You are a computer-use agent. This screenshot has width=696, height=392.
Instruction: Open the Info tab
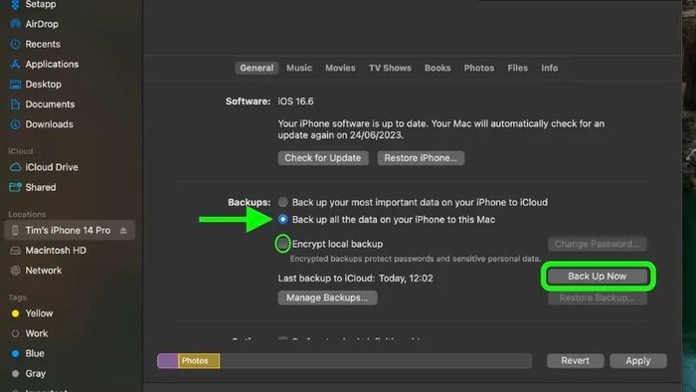pyautogui.click(x=549, y=68)
